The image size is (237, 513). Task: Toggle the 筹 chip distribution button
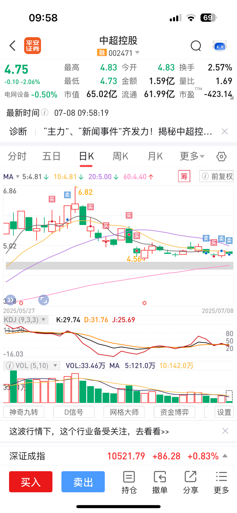(x=184, y=176)
